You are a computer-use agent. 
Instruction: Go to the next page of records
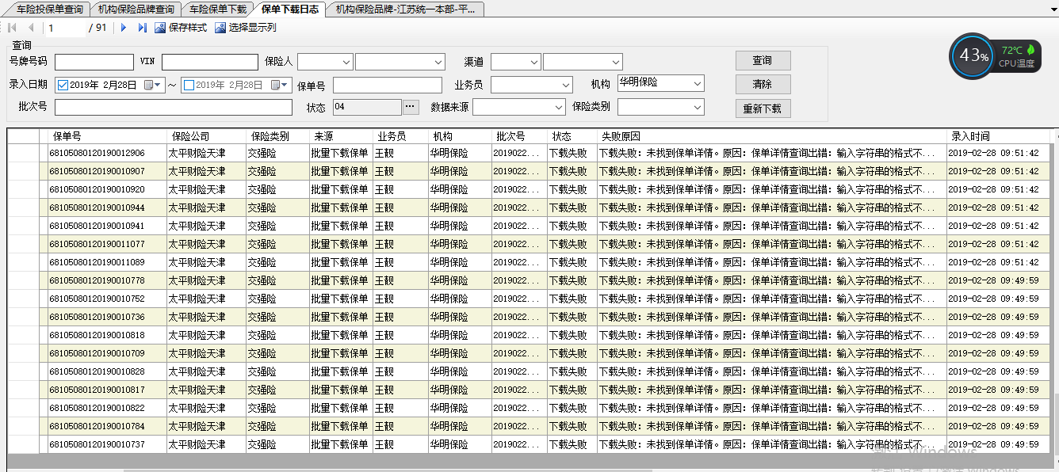124,28
